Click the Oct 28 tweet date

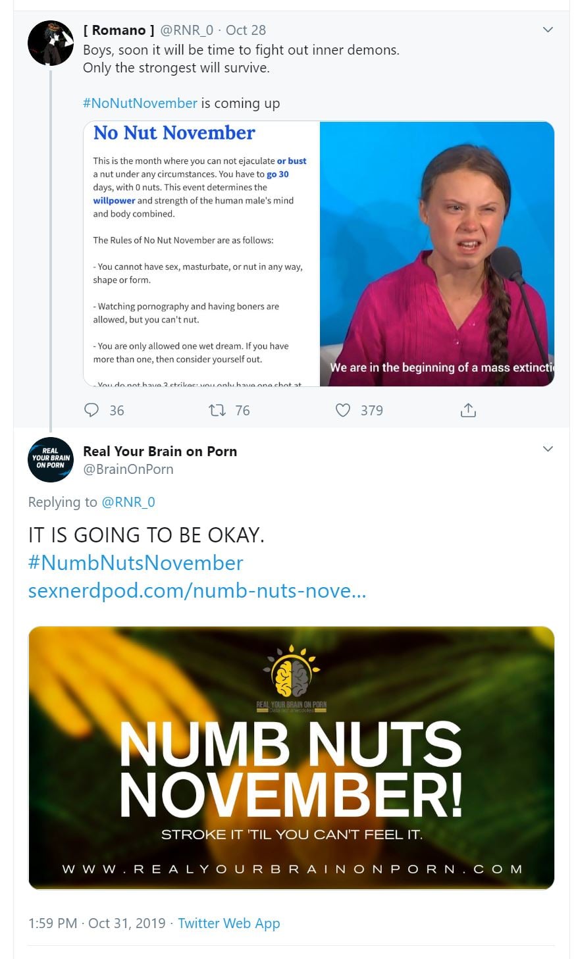(x=246, y=30)
